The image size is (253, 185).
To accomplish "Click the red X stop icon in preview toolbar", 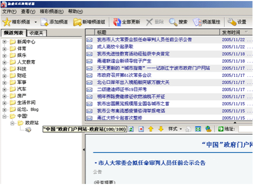I will (141, 129).
